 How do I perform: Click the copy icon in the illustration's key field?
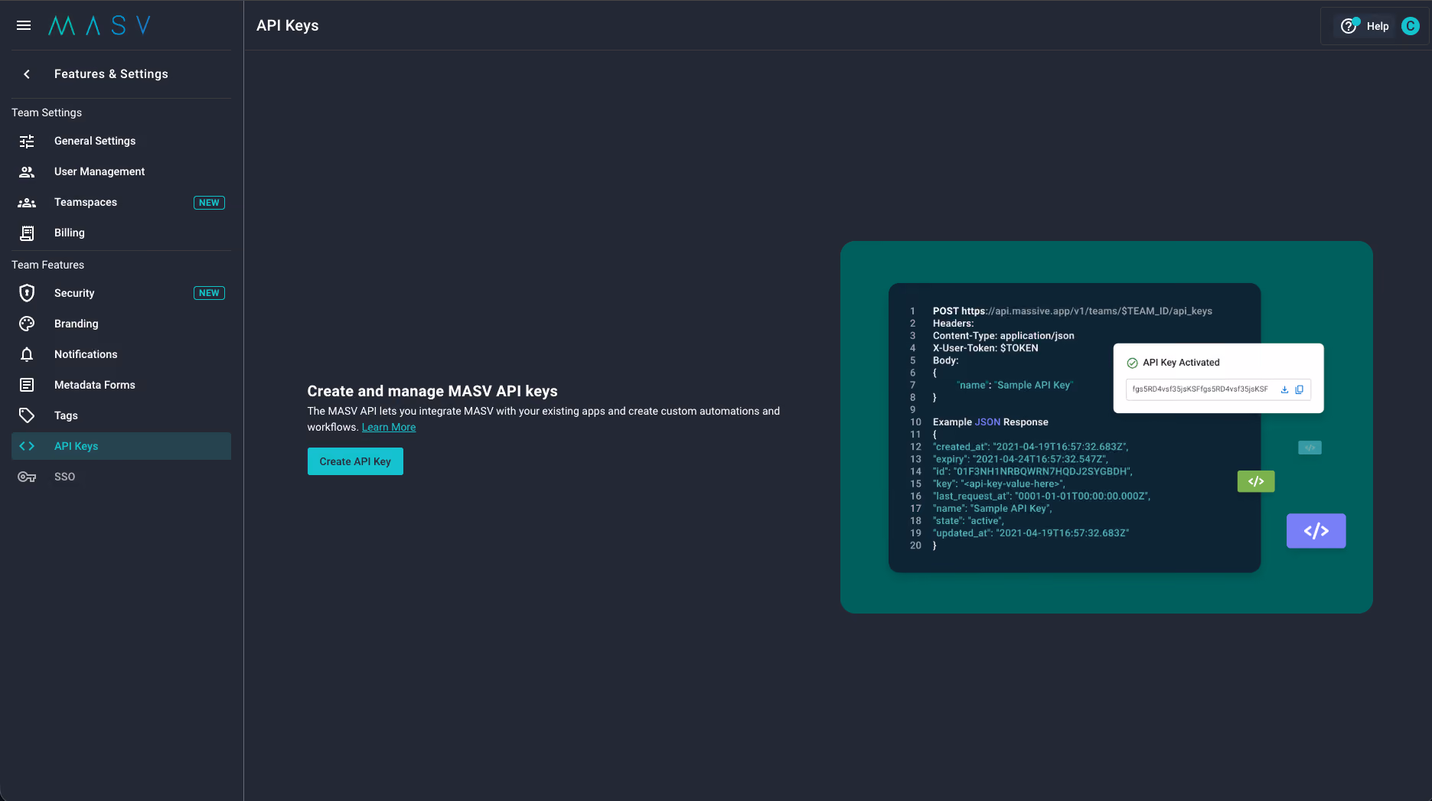(x=1299, y=389)
